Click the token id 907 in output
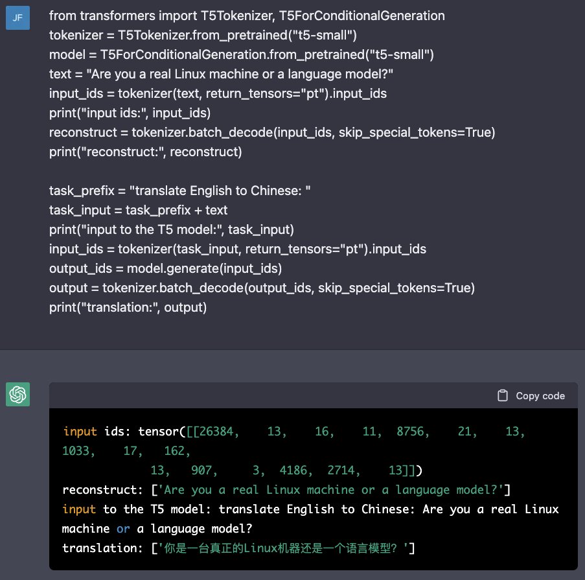The width and height of the screenshot is (585, 580). [201, 470]
